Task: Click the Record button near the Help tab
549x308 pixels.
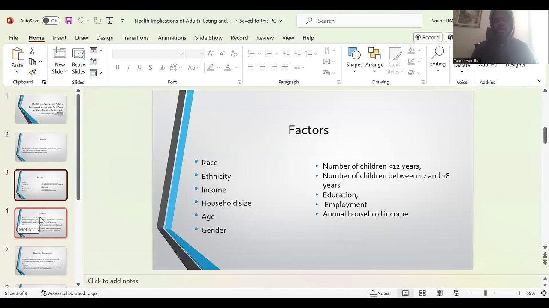Action: (x=428, y=37)
